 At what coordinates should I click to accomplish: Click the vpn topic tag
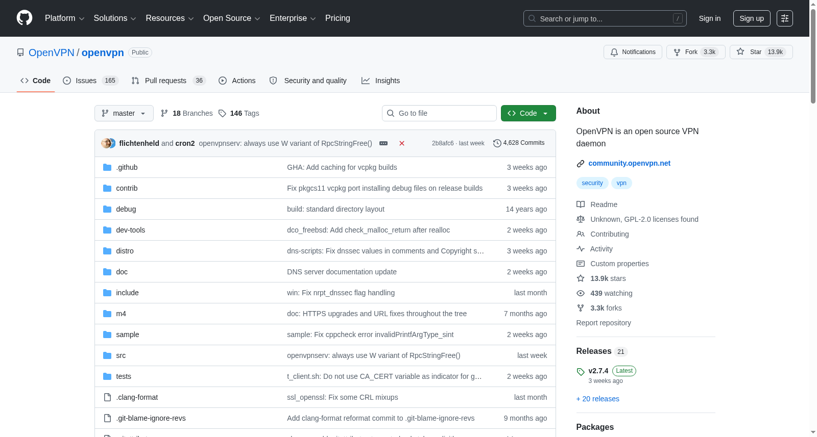[x=621, y=183]
